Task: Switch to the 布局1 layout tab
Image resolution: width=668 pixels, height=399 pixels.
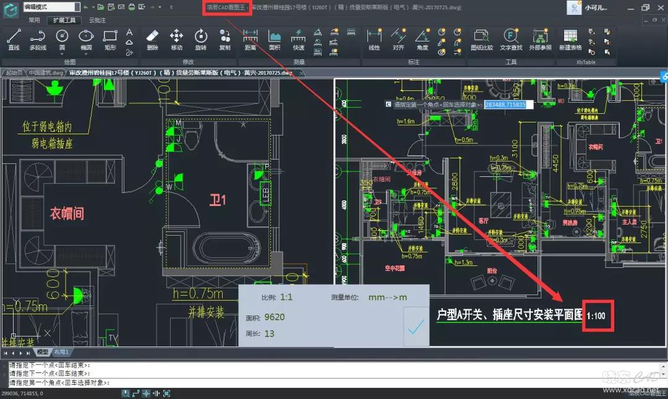Action: point(61,352)
